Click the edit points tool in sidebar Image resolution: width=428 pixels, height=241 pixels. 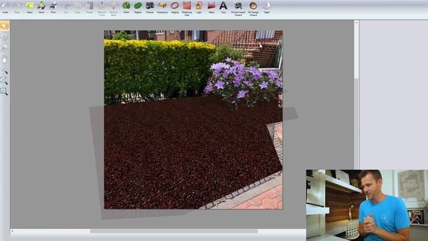pos(5,48)
